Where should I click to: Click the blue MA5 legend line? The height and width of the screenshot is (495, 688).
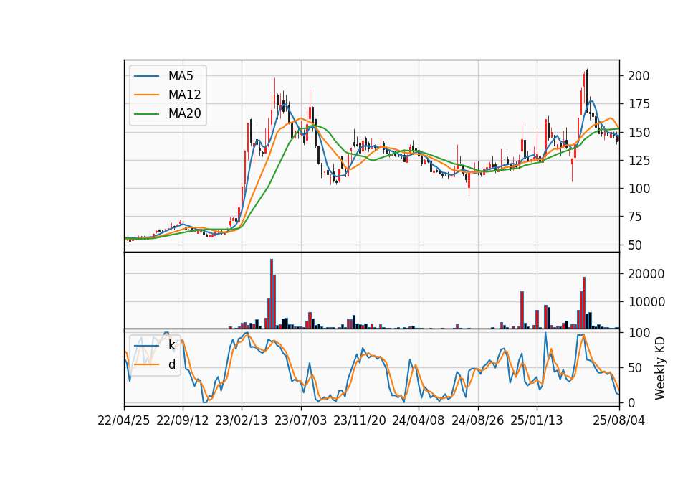(146, 76)
